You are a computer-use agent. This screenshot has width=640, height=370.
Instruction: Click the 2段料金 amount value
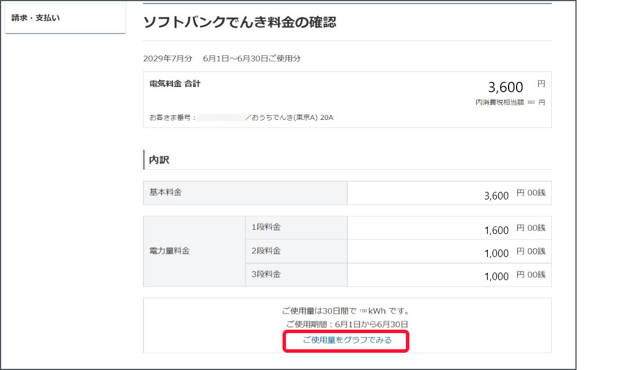point(496,253)
